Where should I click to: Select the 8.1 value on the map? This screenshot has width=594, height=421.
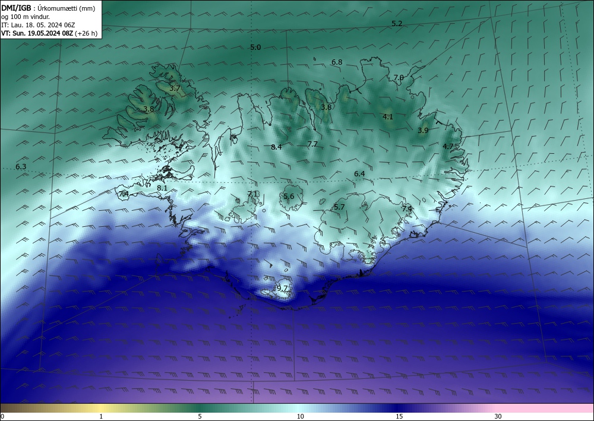click(162, 188)
